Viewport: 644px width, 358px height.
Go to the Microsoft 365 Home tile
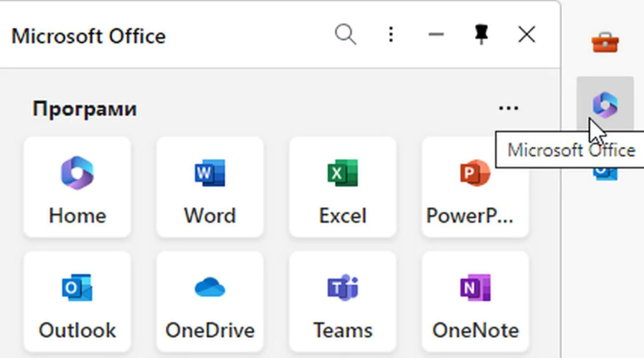coord(77,187)
